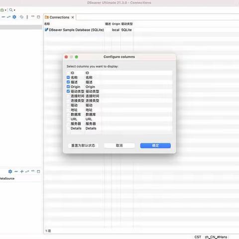Maximize the upper navigator panel

[x=38, y=17]
